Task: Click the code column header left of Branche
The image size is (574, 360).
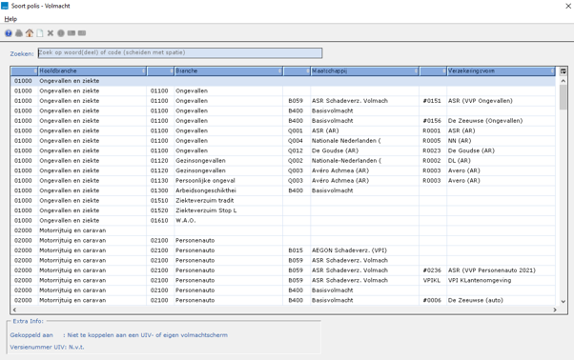Action: (x=160, y=70)
